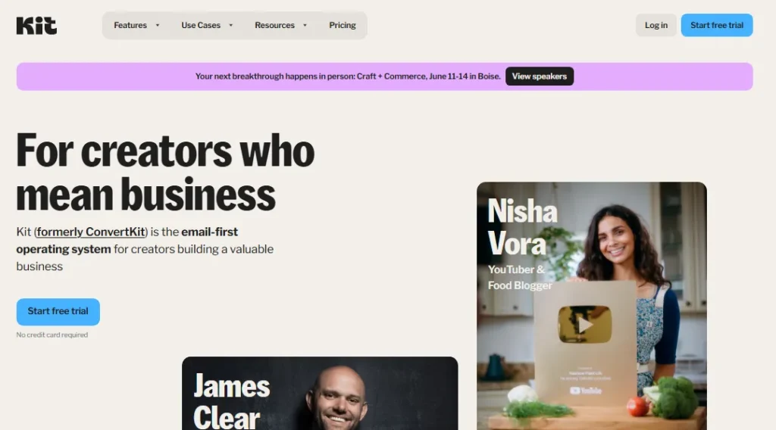Viewport: 776px width, 430px height.
Task: Open the formerly ConvertKit link
Action: [91, 232]
